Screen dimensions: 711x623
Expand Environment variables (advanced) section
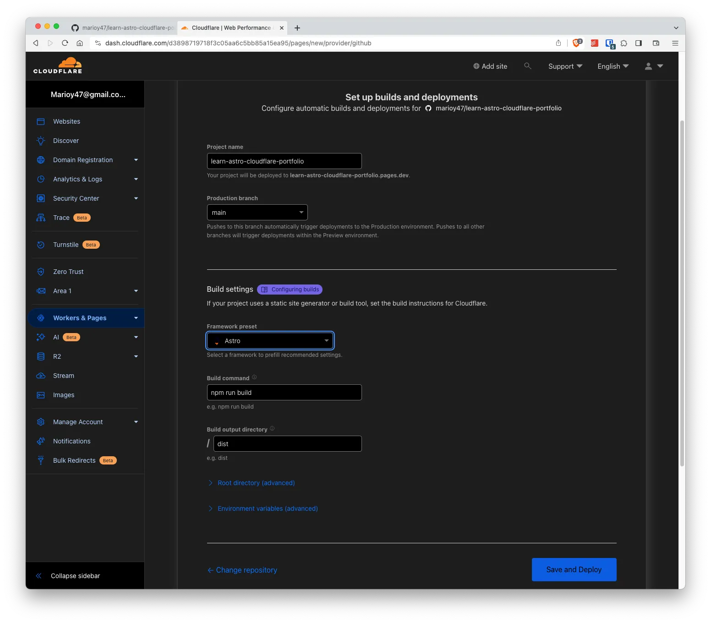(263, 508)
